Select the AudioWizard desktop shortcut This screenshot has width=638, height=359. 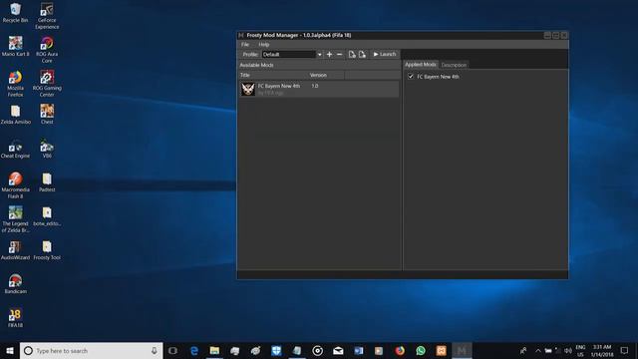[16, 250]
